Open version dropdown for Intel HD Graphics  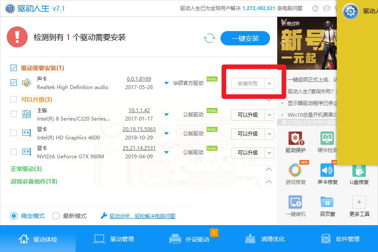pos(166,134)
